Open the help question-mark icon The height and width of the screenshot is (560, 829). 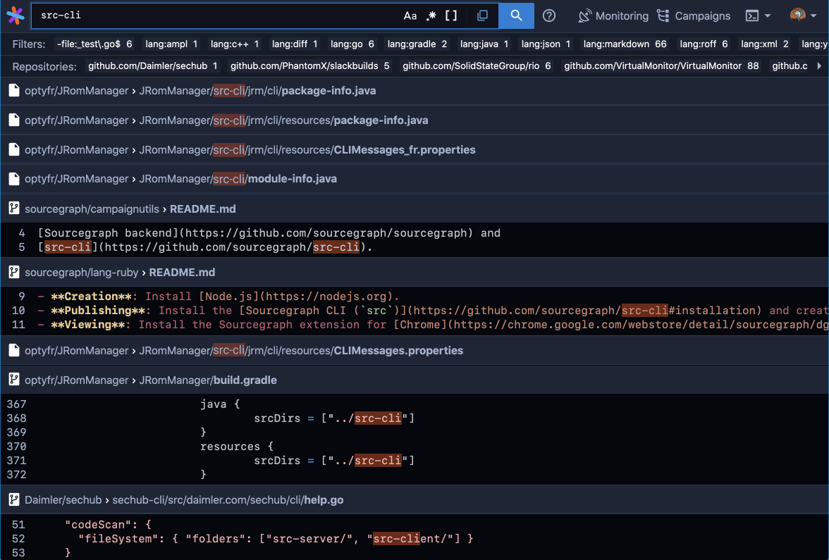(x=549, y=15)
